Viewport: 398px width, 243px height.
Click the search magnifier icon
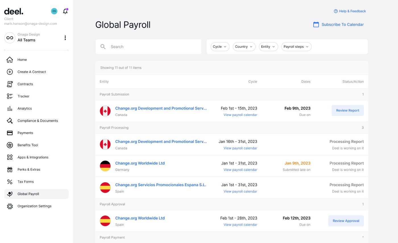point(103,47)
